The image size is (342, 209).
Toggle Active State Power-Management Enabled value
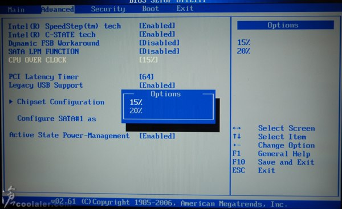pos(157,136)
